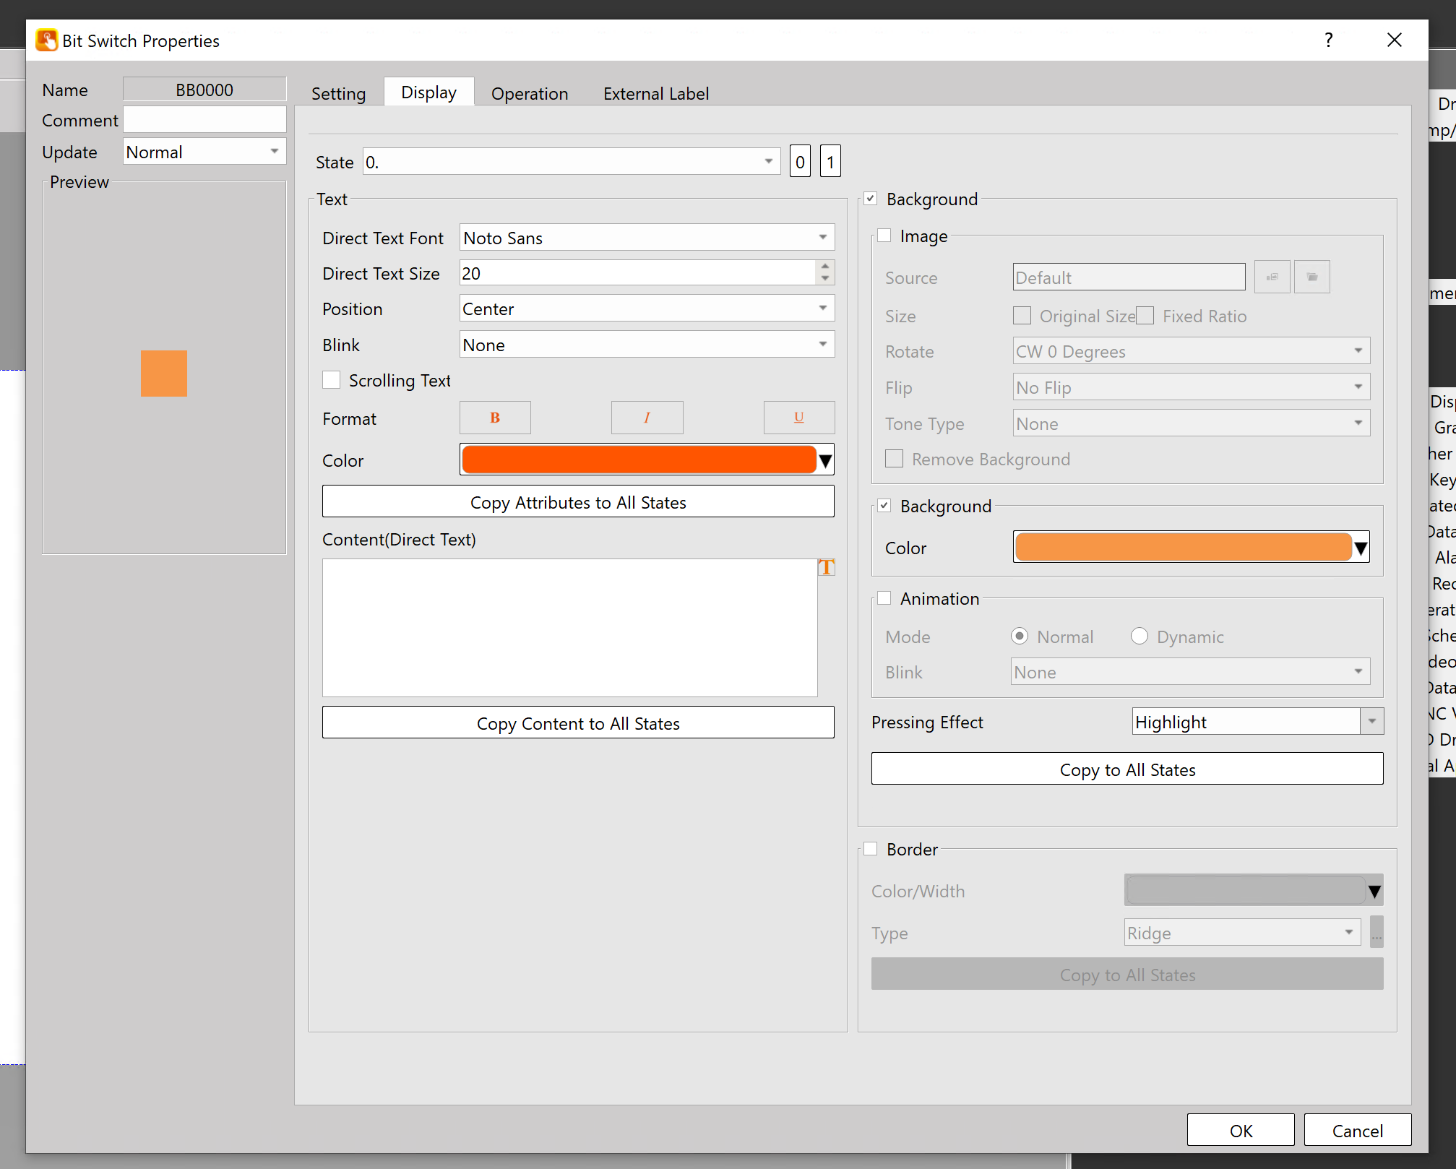Screen dimensions: 1456x1169
Task: Switch to the External Label tab
Action: point(655,94)
